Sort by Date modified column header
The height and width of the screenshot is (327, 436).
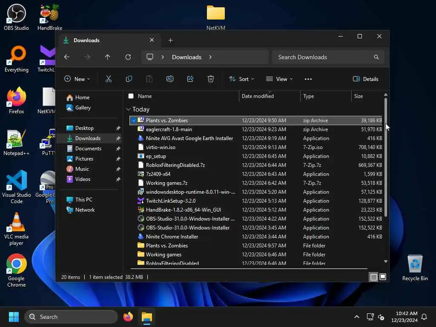(258, 96)
